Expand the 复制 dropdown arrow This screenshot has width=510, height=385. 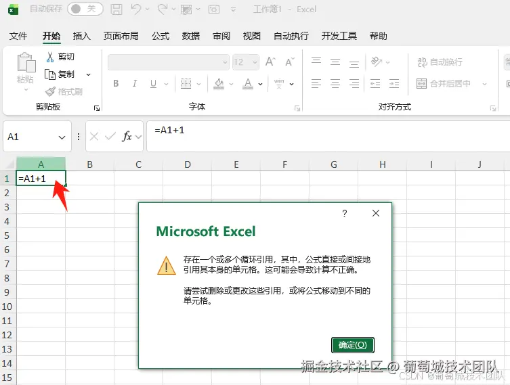point(88,74)
